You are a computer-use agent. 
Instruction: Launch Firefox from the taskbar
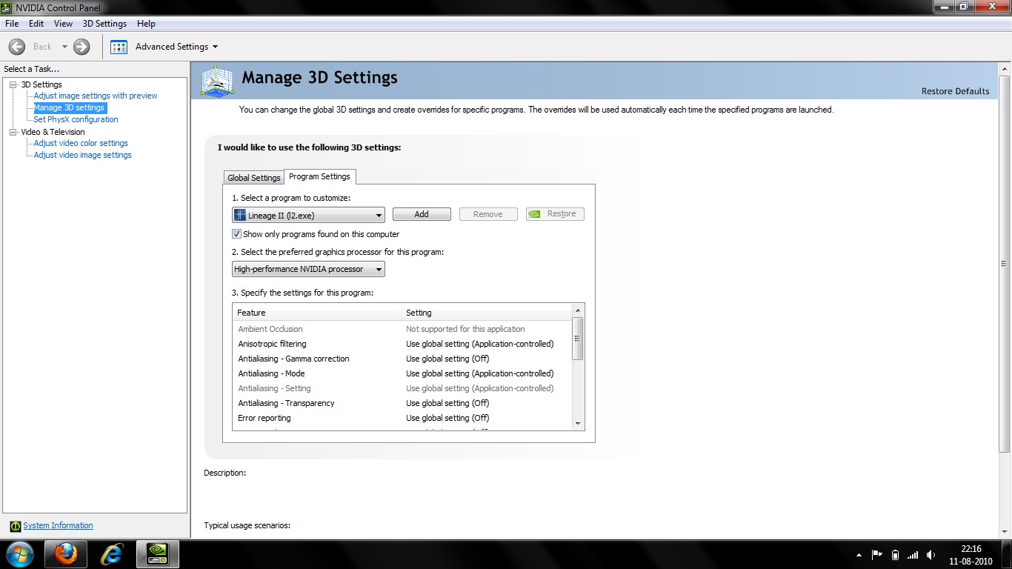click(x=66, y=554)
